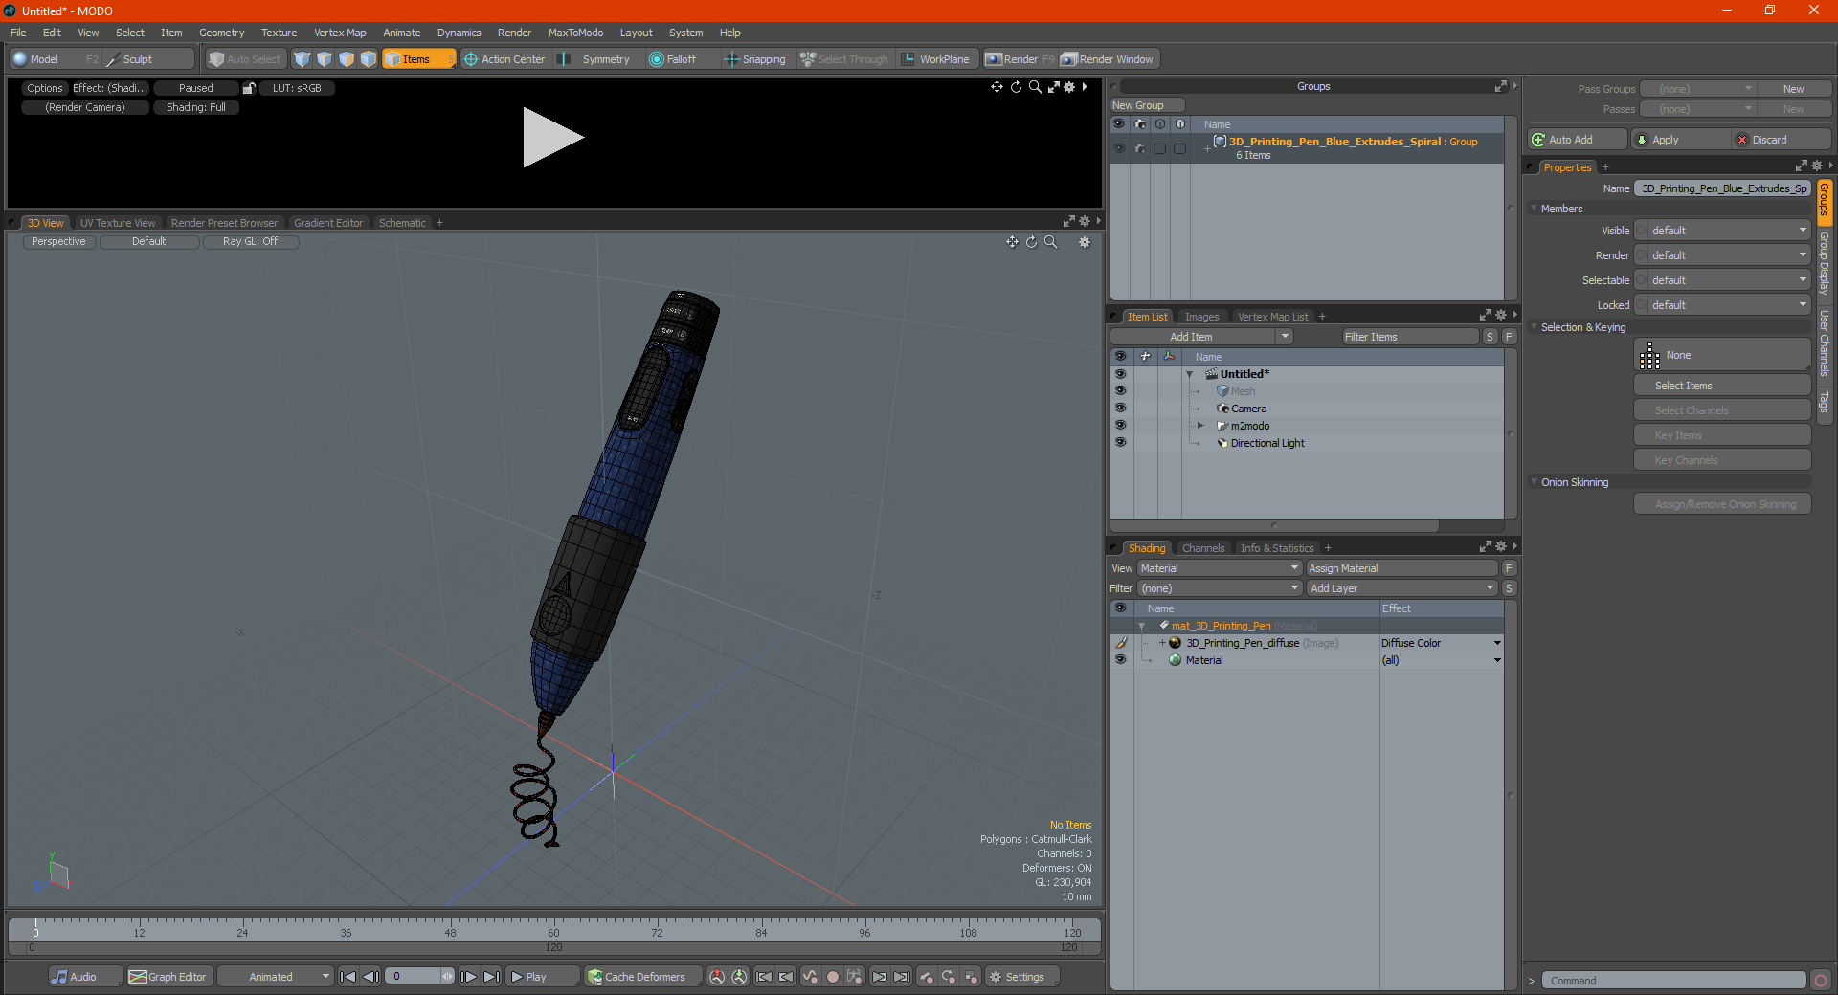Play the render preview
1838x995 pixels.
[552, 138]
